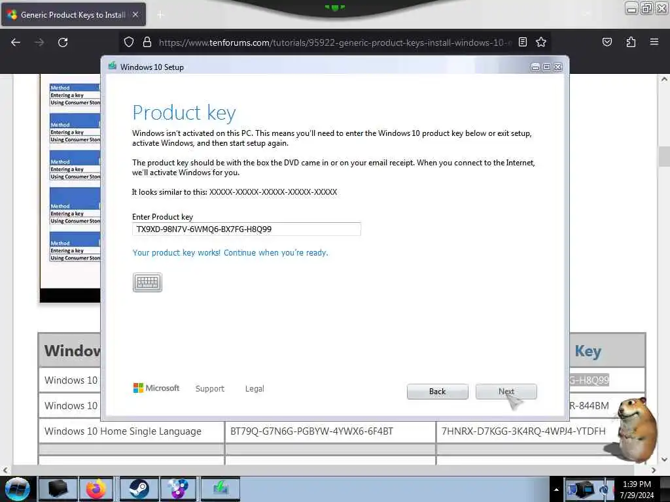Screen dimensions: 670x502
Task: Click the horizontal scrollbar right arrow
Action: point(654,470)
